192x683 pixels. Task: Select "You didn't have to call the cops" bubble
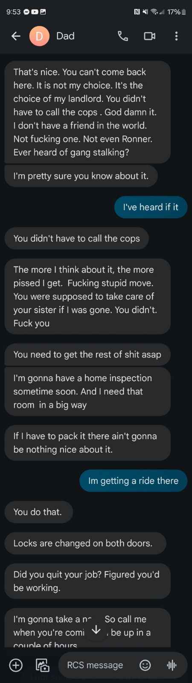(x=77, y=238)
